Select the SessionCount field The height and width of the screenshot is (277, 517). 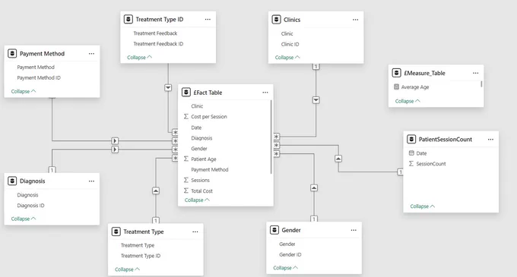(431, 163)
